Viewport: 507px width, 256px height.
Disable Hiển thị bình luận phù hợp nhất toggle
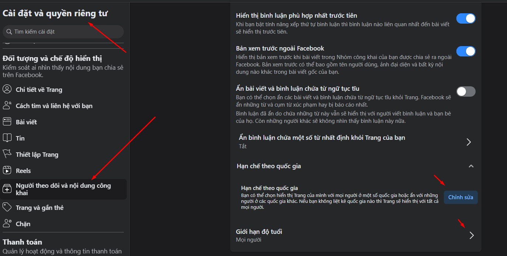[x=466, y=18]
